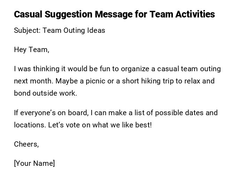This screenshot has height=185, width=244.
Task: Click the line "bond outside work."
Action: [45, 93]
